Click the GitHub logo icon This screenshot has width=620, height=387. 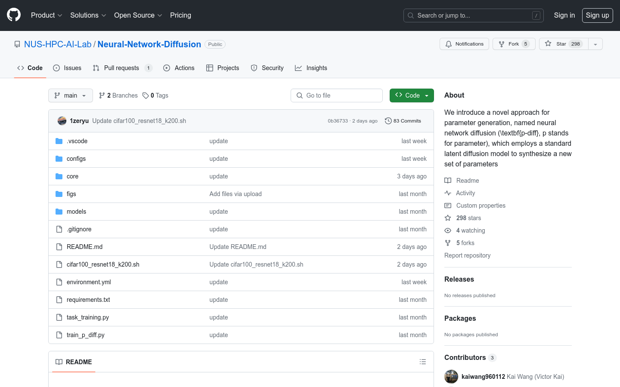[x=14, y=15]
